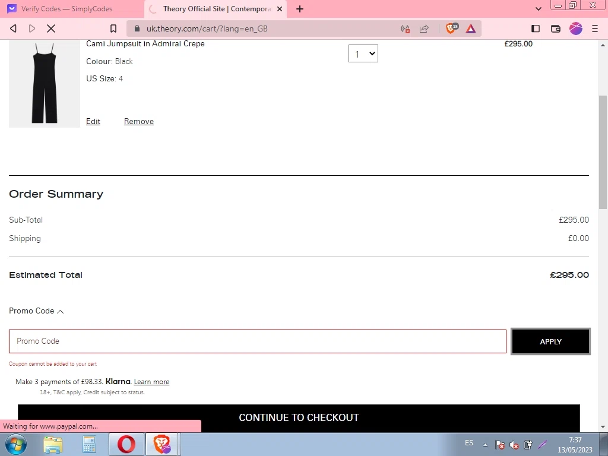Open Opera browser from the taskbar
The width and height of the screenshot is (608, 456).
tap(126, 444)
